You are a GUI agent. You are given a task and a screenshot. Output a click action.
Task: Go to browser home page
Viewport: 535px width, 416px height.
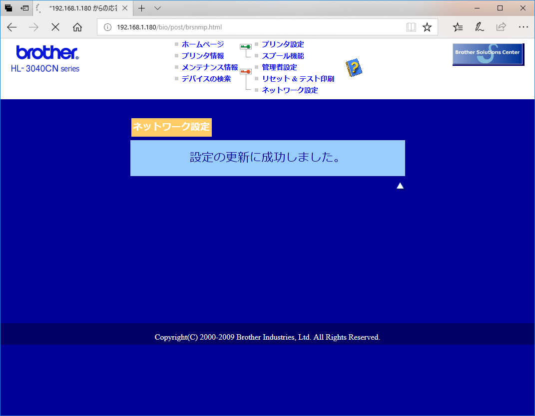click(x=77, y=27)
